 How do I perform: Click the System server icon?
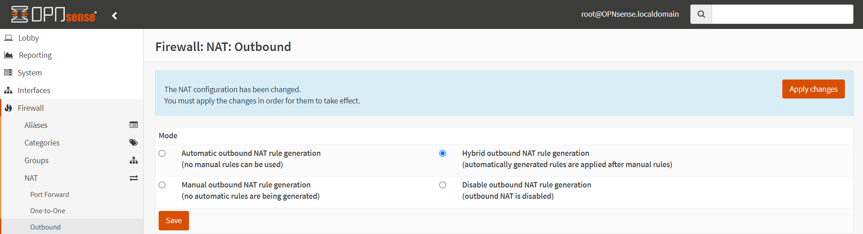[x=8, y=72]
